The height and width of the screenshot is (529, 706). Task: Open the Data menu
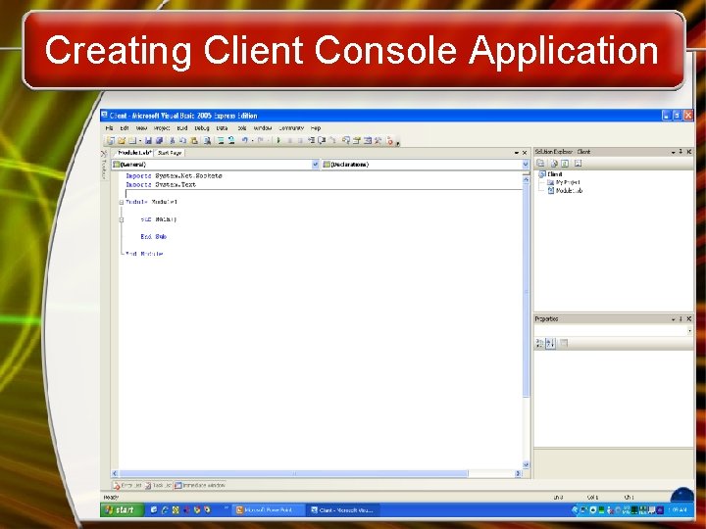(x=222, y=128)
